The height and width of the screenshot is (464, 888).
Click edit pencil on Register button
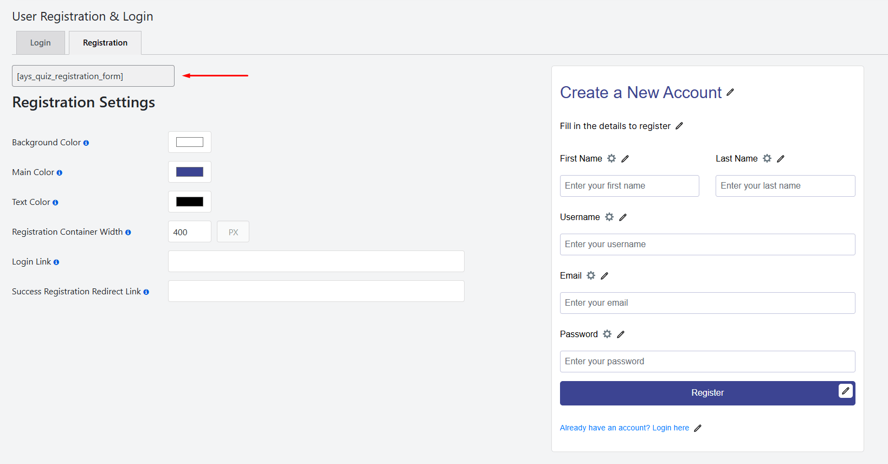click(846, 391)
